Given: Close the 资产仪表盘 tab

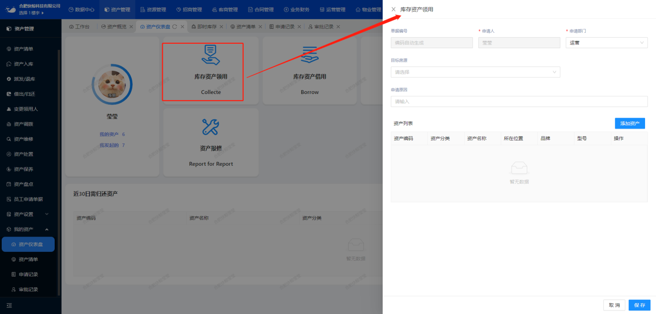Looking at the screenshot, I should (x=181, y=27).
